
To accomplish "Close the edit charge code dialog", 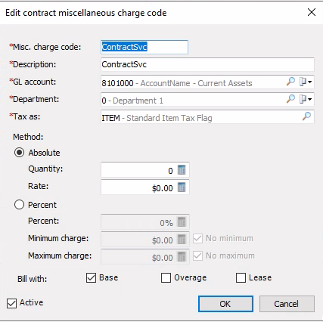I will coord(312,12).
